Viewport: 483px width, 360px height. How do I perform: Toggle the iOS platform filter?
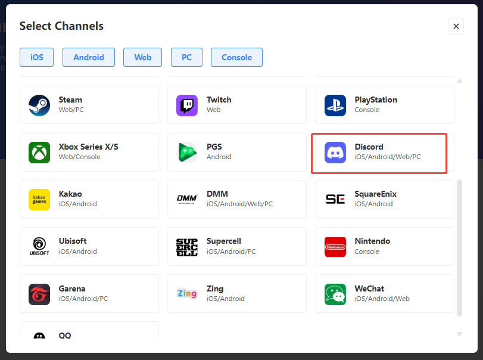click(37, 57)
